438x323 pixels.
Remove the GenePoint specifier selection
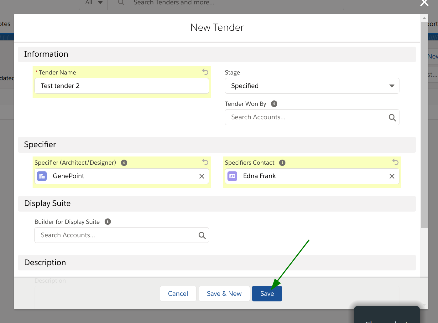202,176
